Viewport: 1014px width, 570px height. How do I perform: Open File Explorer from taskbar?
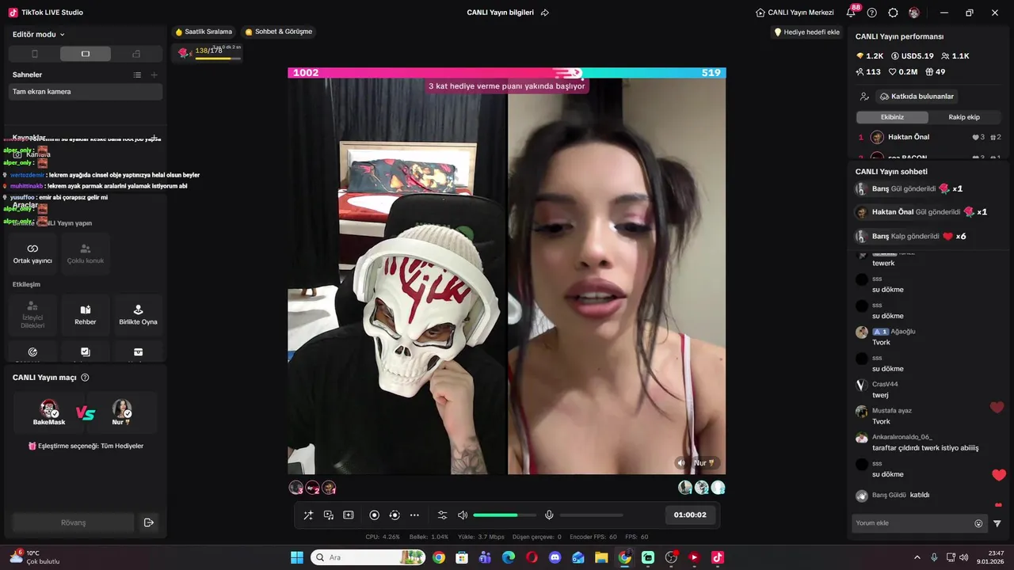coord(601,557)
